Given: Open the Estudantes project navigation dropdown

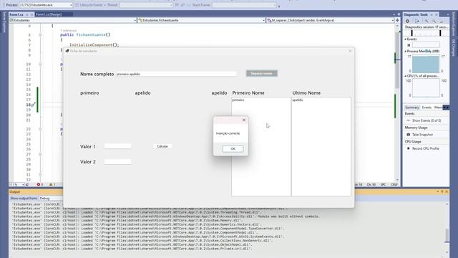Looking at the screenshot, I should (73, 20).
